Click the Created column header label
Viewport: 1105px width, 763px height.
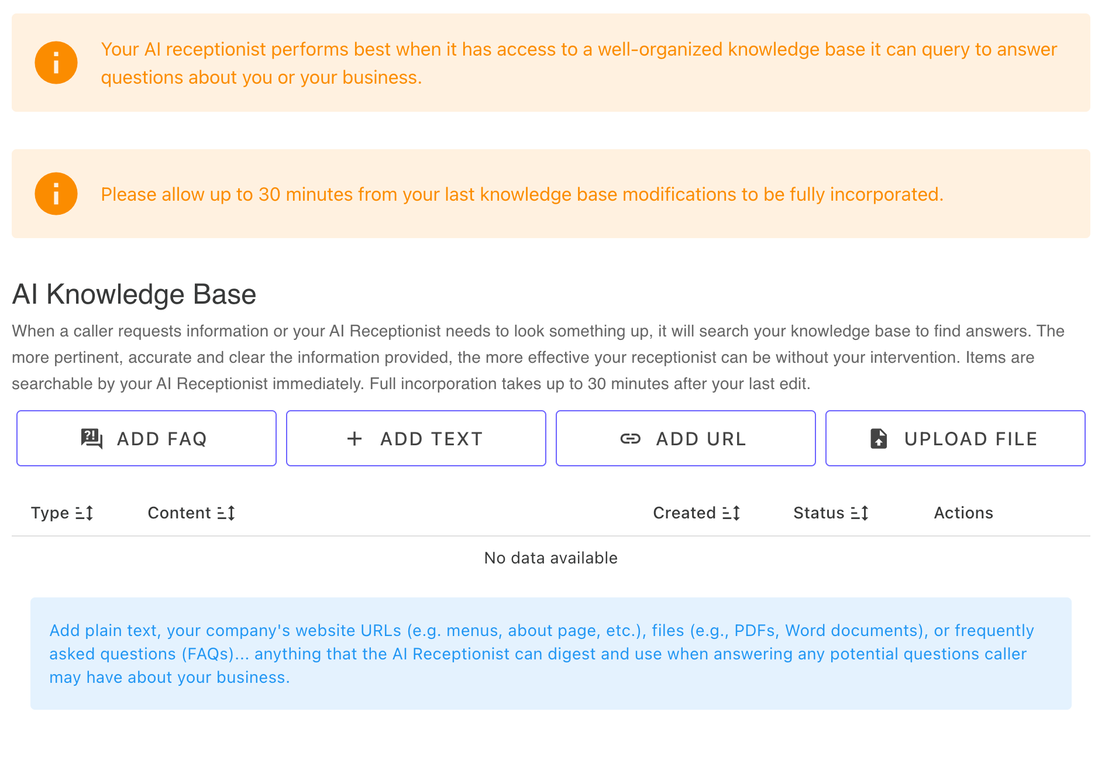pos(685,513)
